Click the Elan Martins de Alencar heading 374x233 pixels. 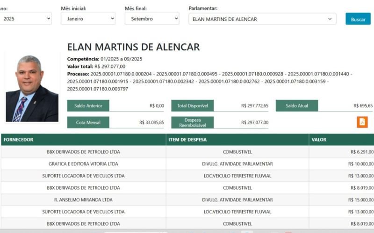pos(133,47)
